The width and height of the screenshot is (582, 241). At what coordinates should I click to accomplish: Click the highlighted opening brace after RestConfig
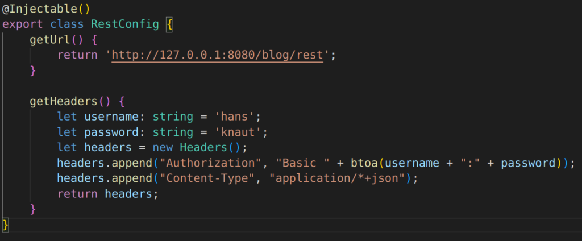[169, 24]
